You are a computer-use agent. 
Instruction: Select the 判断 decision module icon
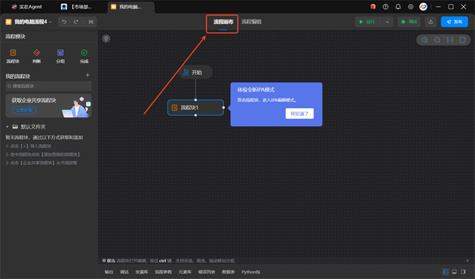[x=37, y=54]
